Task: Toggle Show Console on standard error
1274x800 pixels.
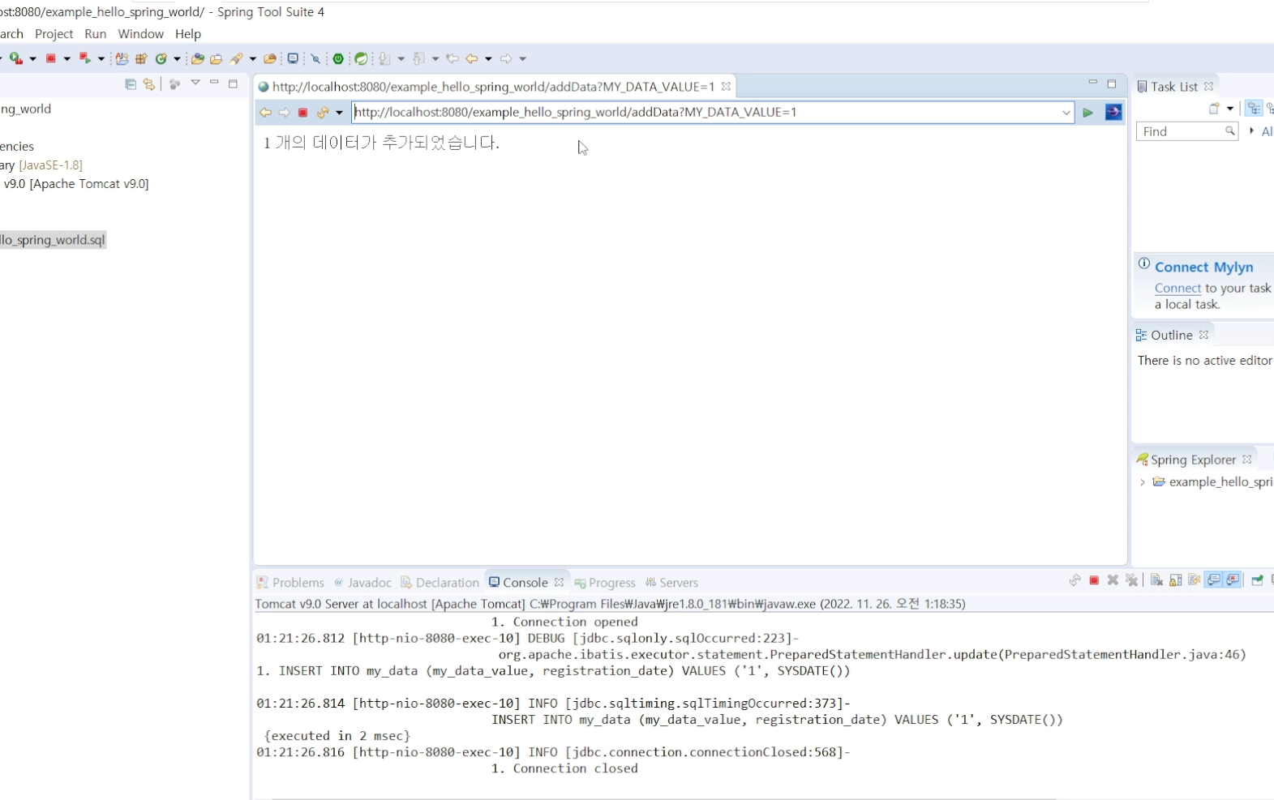Action: [1233, 580]
